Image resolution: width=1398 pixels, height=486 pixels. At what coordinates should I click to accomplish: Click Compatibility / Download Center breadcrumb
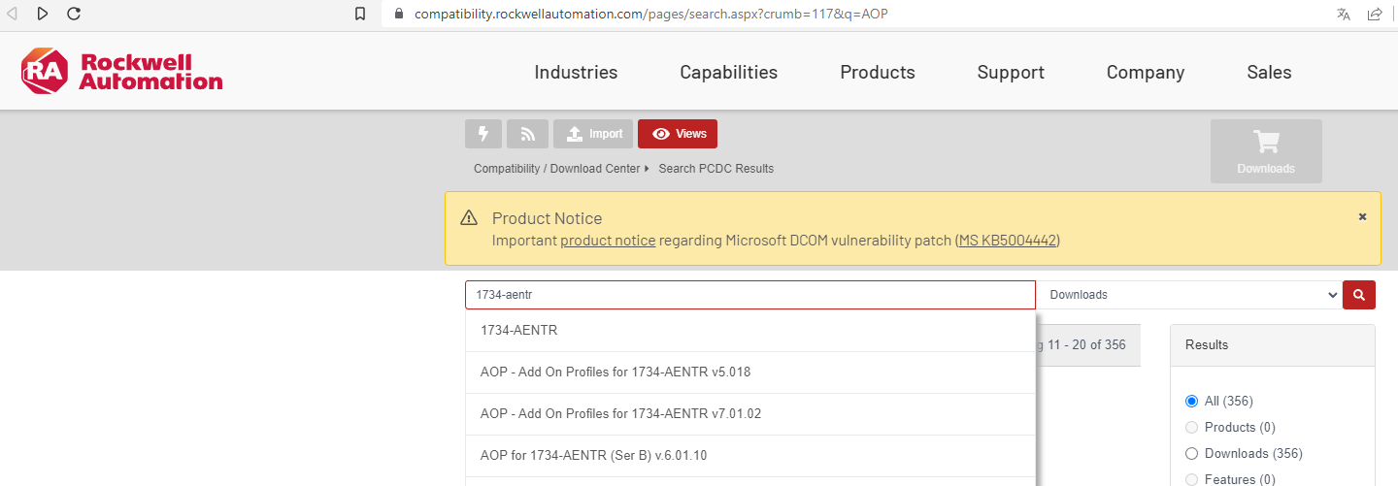[557, 169]
